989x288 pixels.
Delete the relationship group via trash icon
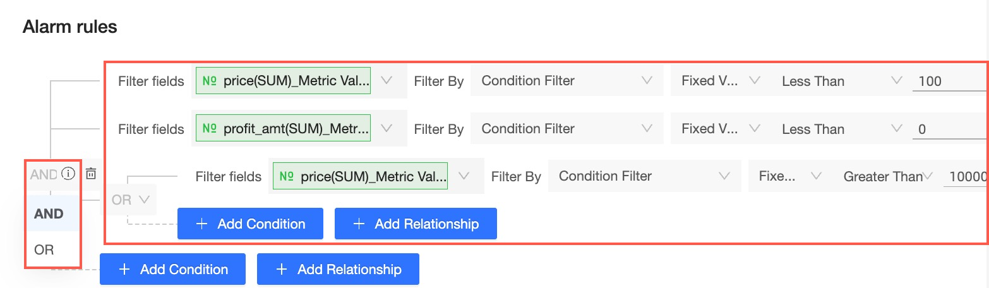point(91,174)
